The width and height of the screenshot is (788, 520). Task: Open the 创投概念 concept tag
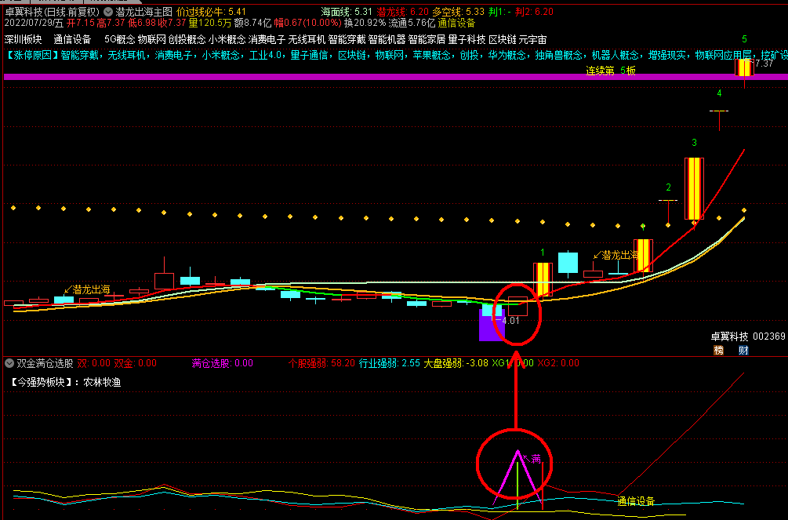[x=187, y=40]
